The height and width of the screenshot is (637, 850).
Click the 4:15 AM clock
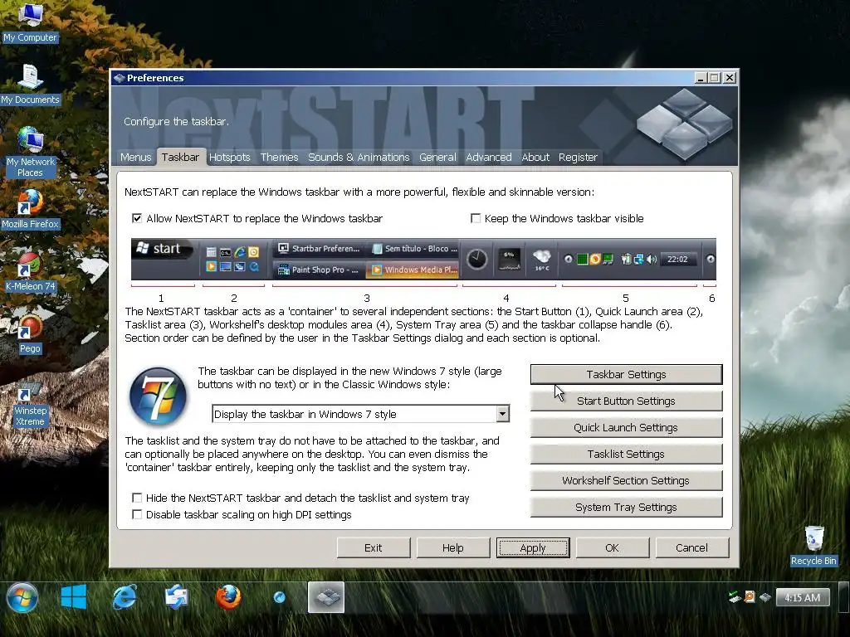coord(803,597)
